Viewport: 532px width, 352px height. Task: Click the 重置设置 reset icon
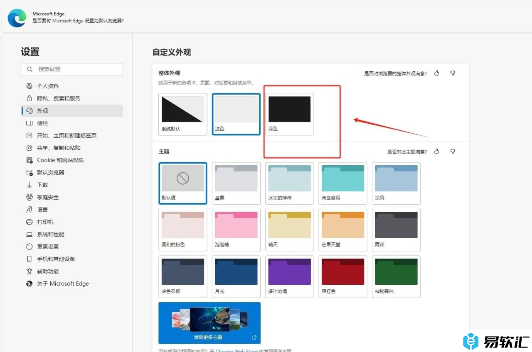tap(30, 247)
